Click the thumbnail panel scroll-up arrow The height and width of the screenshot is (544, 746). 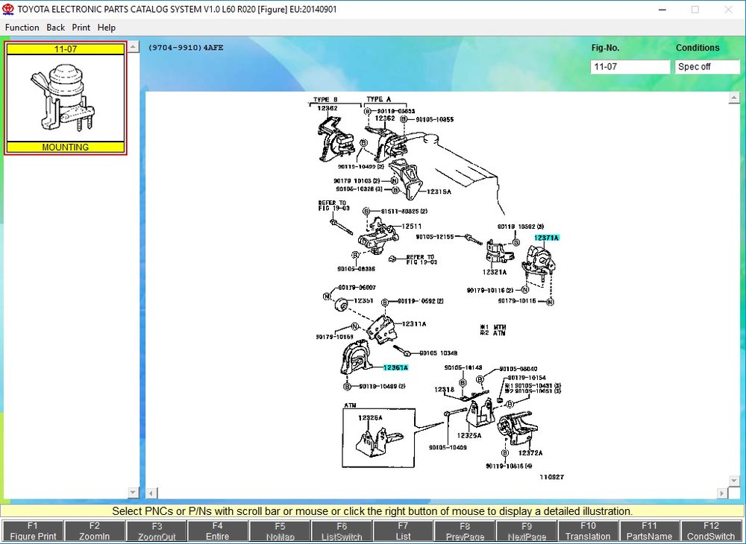(x=134, y=46)
